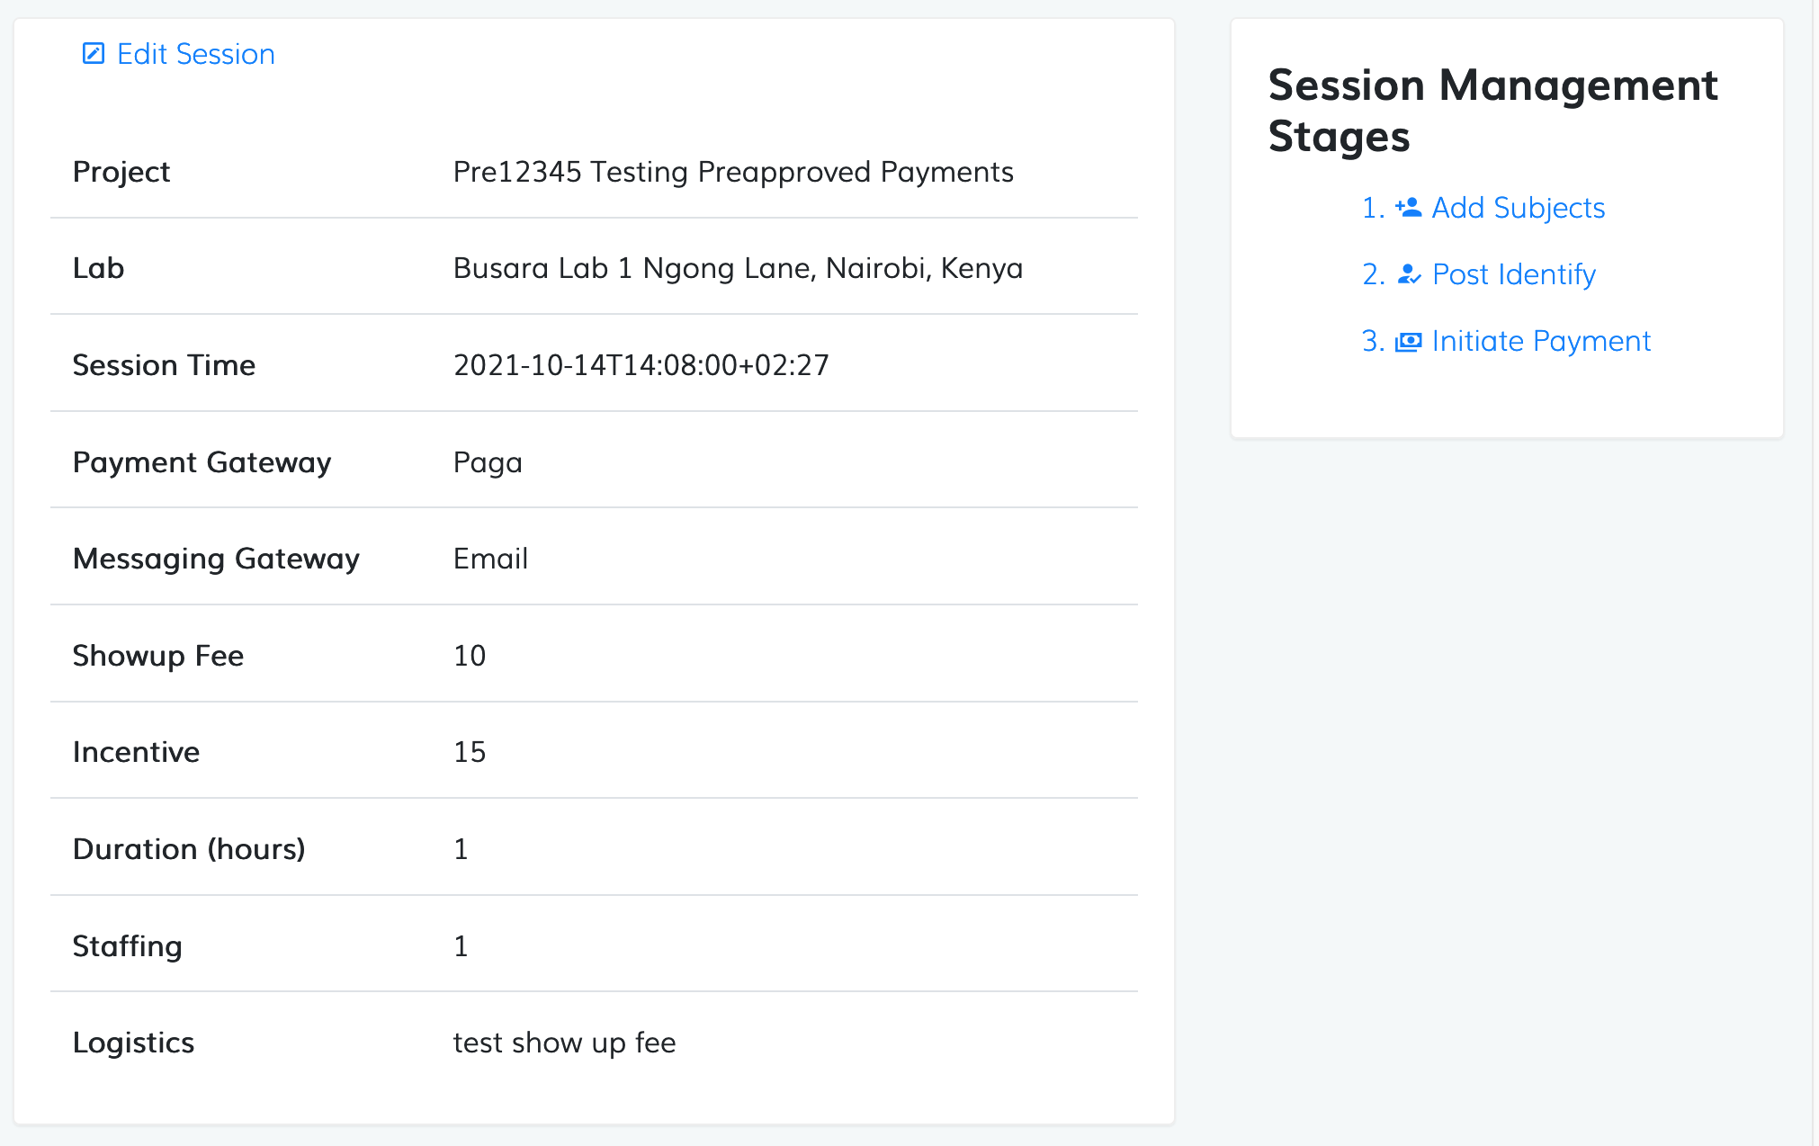The width and height of the screenshot is (1819, 1146).
Task: Click the Edit Session link text
Action: pyautogui.click(x=195, y=54)
